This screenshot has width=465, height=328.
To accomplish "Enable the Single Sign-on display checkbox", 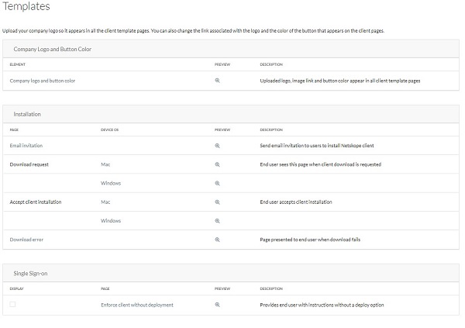I will point(13,305).
